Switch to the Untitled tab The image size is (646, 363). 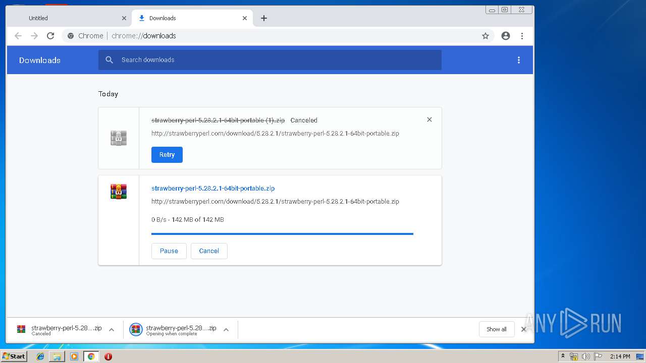pos(69,18)
